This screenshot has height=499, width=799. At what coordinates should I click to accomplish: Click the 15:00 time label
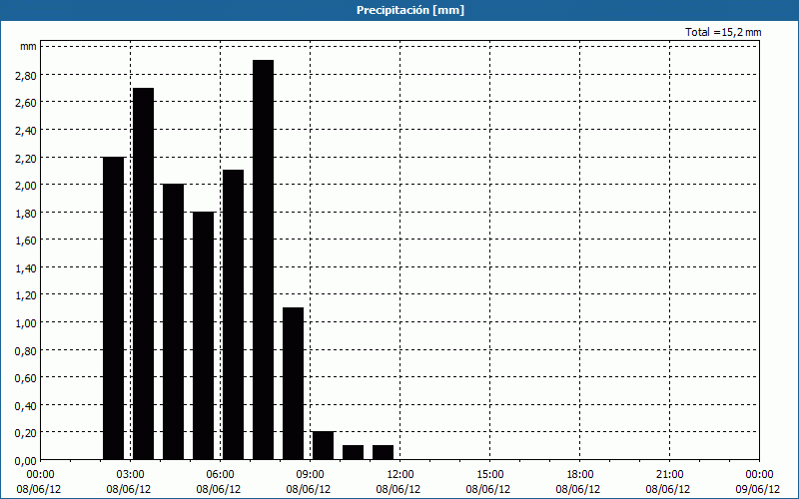[489, 475]
